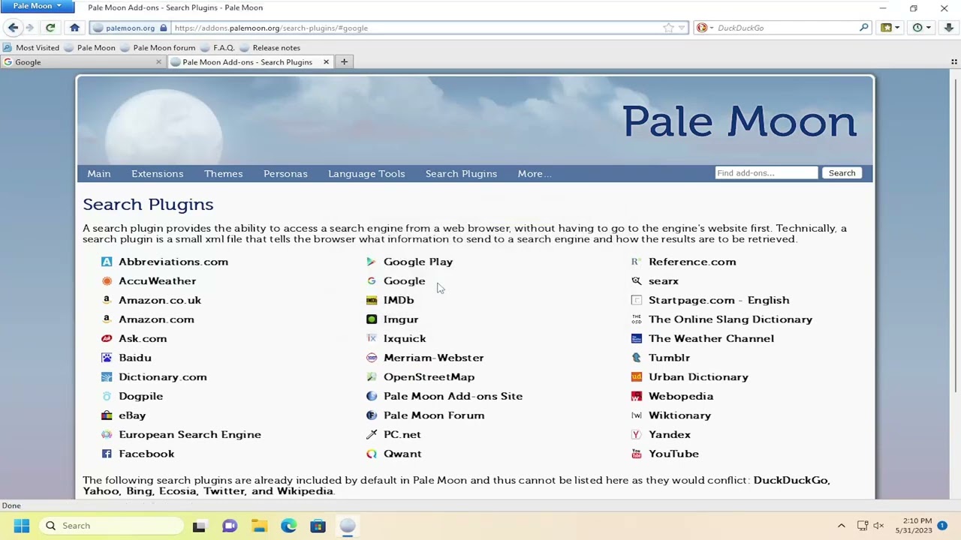Open the Release notes bookmark
961x540 pixels.
pos(270,47)
